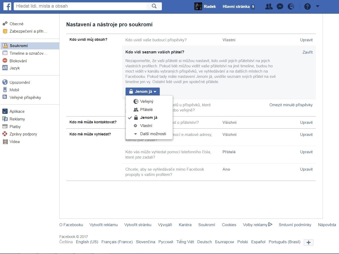Viewport: 339px width, 254px height.
Task: Select Soukromí settings section
Action: (x=19, y=45)
